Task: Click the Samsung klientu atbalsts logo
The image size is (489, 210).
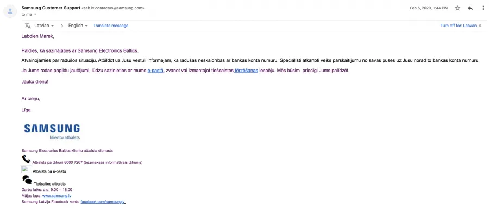Action: (x=52, y=131)
